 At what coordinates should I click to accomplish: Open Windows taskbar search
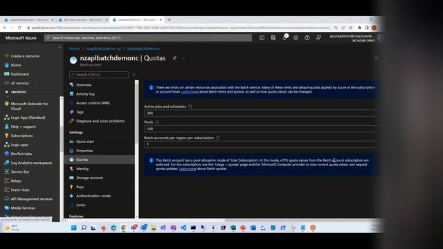(x=84, y=228)
